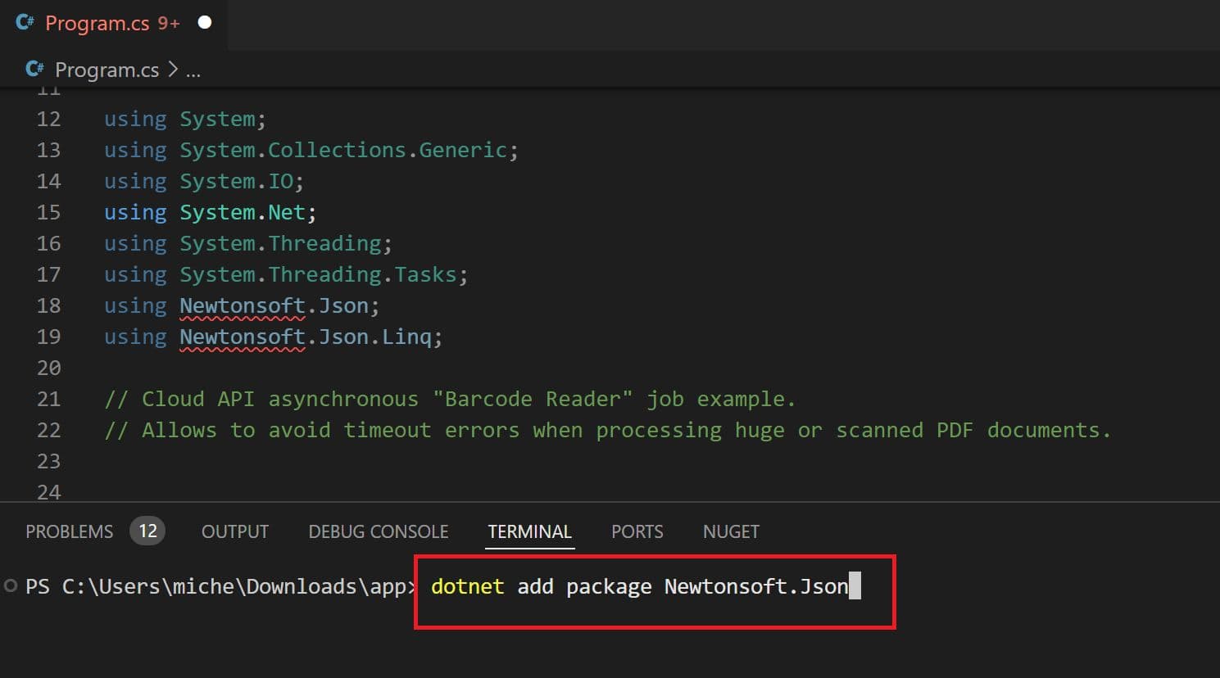Click Program.cs in the breadcrumb path

(x=107, y=70)
